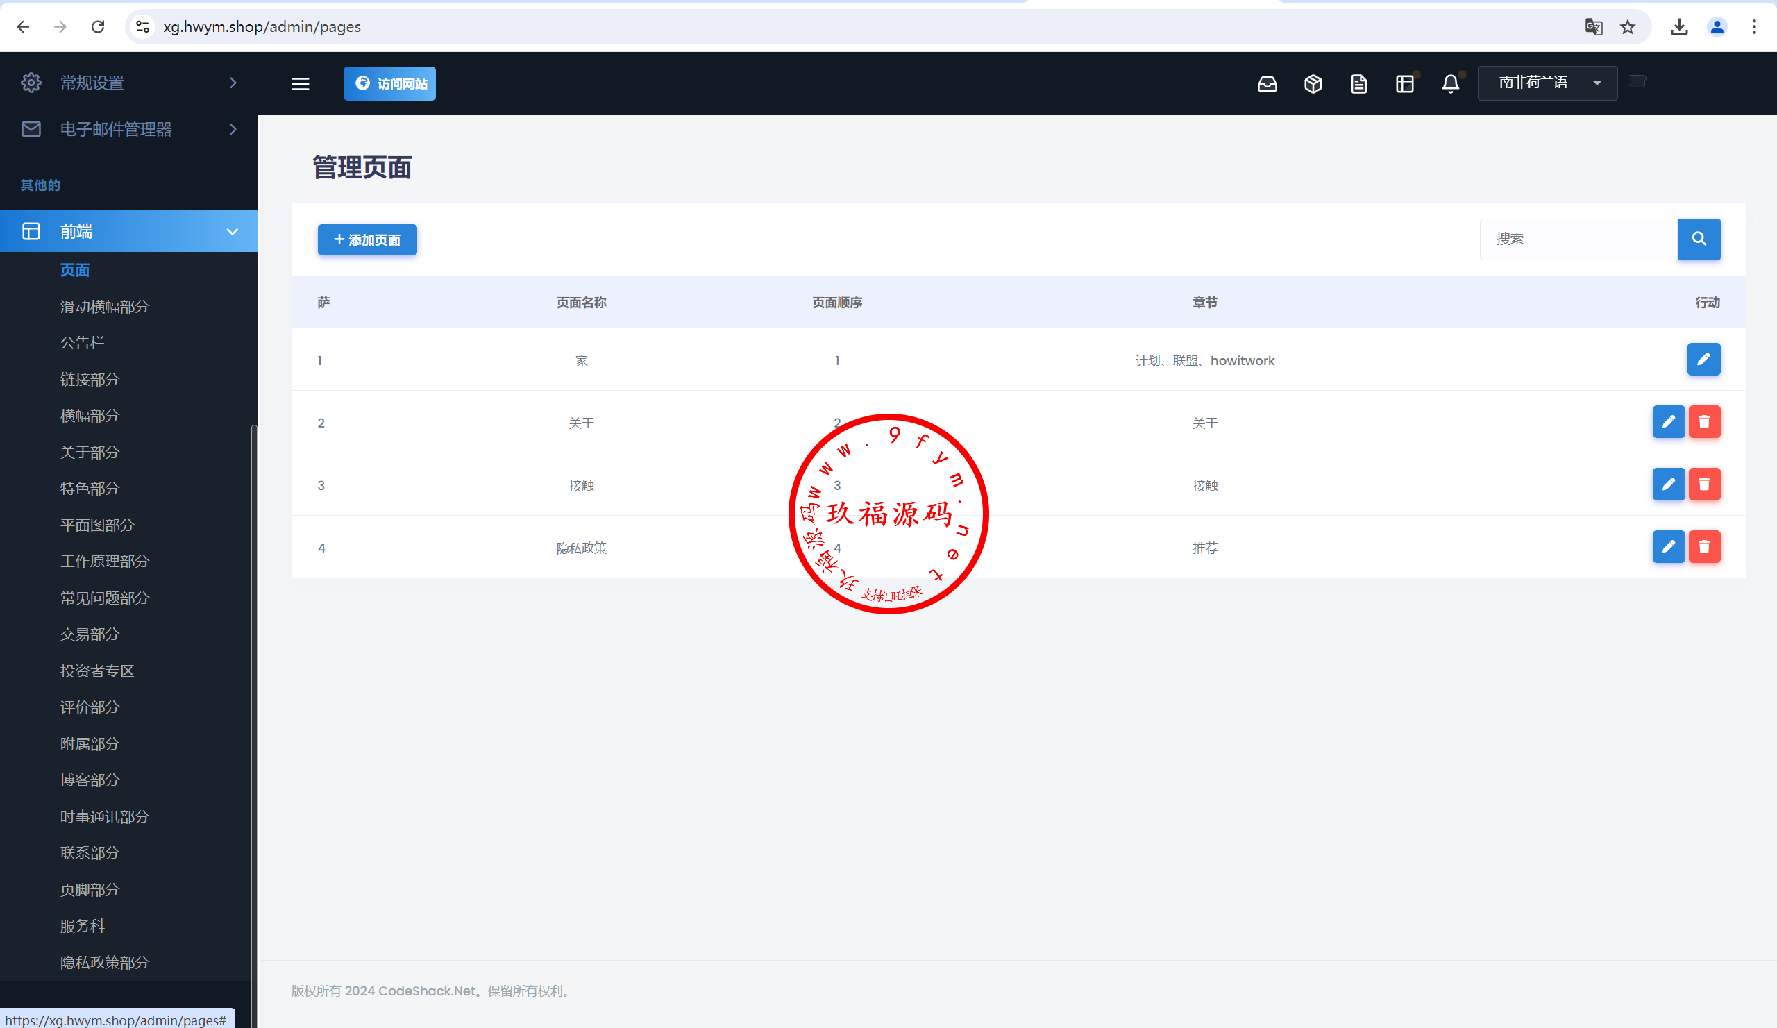
Task: Click the 前端 layout icon in sidebar
Action: pos(31,231)
